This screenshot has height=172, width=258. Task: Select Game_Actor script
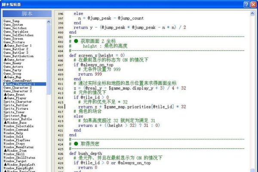tap(14, 60)
